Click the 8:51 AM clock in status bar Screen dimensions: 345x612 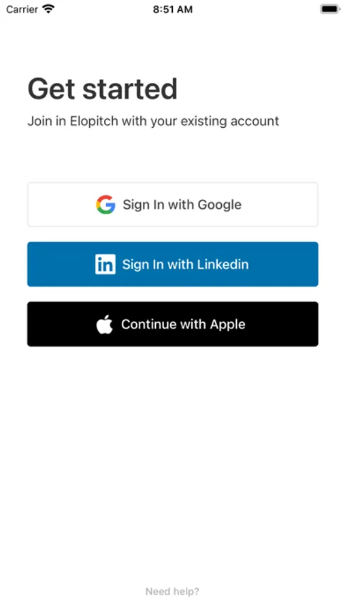click(173, 10)
